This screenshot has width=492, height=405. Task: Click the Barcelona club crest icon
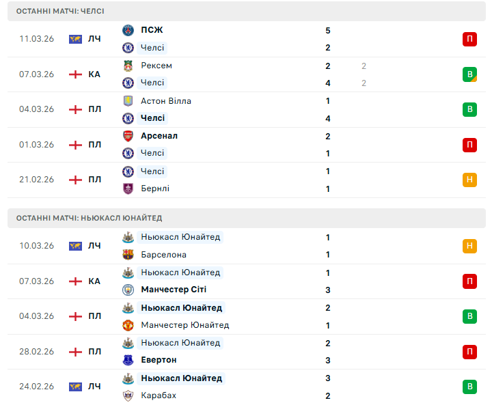128,255
